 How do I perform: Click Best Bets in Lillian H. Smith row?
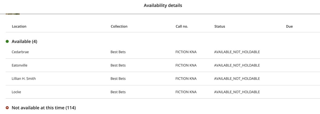(118, 79)
